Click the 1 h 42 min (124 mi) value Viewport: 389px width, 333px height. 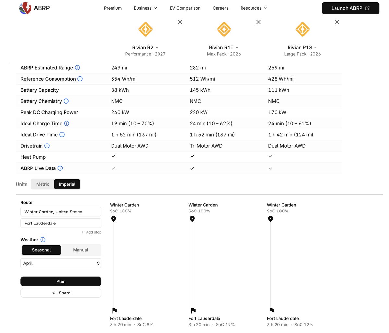pyautogui.click(x=291, y=134)
